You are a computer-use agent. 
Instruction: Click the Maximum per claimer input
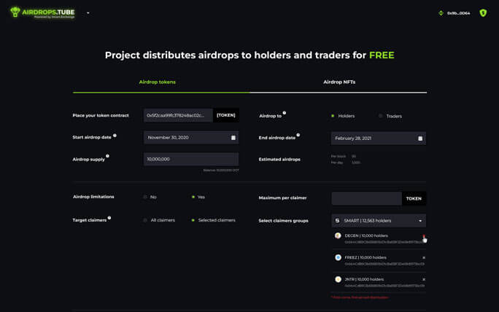tap(367, 198)
